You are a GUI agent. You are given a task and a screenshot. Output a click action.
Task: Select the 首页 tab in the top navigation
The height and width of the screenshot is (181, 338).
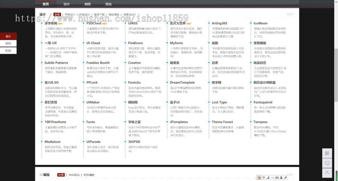(x=45, y=4)
